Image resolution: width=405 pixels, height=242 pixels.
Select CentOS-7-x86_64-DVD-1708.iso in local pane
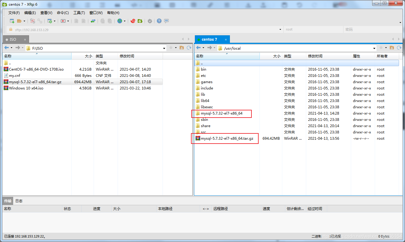36,69
